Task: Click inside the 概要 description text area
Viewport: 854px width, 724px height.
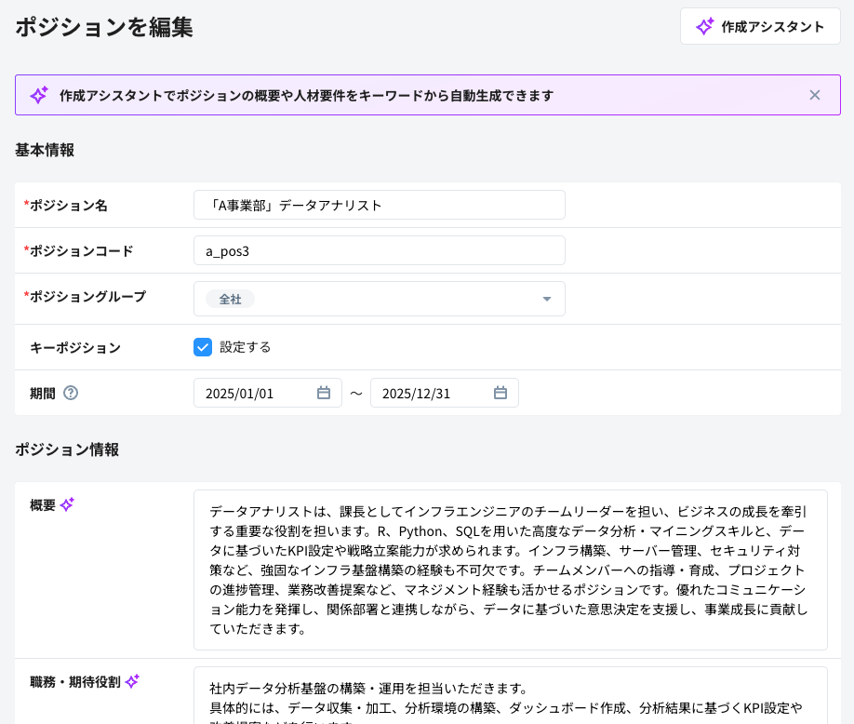Action: tap(510, 568)
